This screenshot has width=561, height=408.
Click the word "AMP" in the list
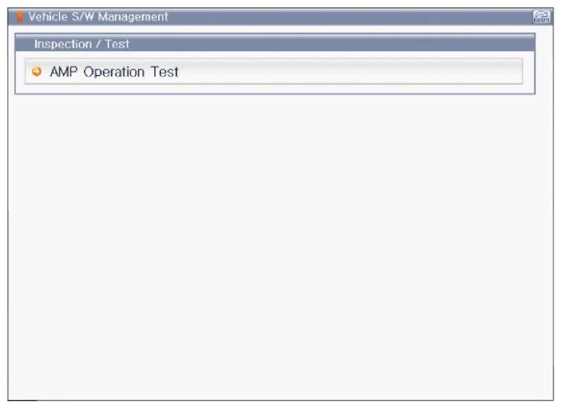[63, 72]
